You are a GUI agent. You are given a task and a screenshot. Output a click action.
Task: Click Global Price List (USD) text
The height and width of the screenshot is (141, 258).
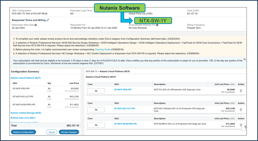[x=141, y=14]
